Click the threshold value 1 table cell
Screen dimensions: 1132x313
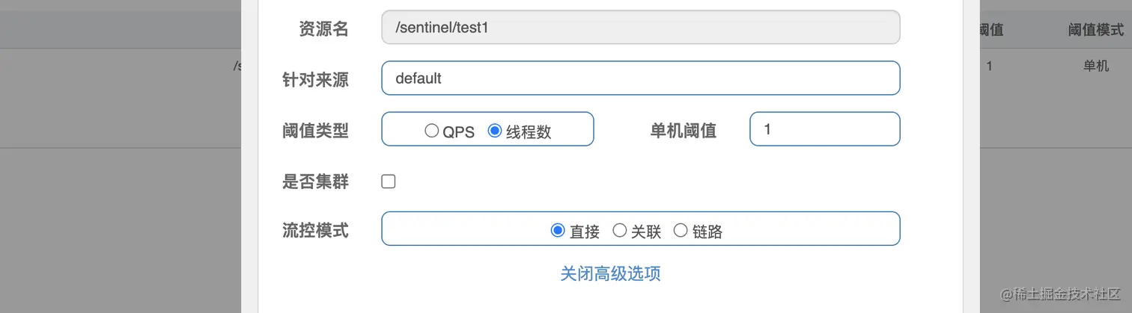tap(989, 66)
